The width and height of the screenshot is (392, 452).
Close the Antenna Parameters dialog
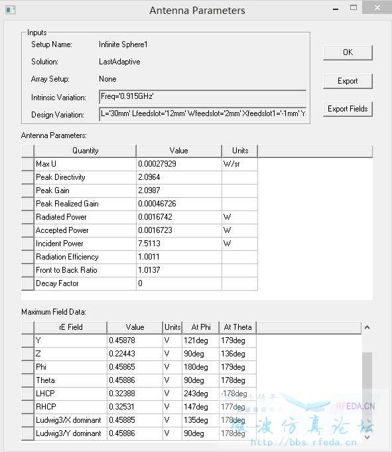pyautogui.click(x=377, y=7)
